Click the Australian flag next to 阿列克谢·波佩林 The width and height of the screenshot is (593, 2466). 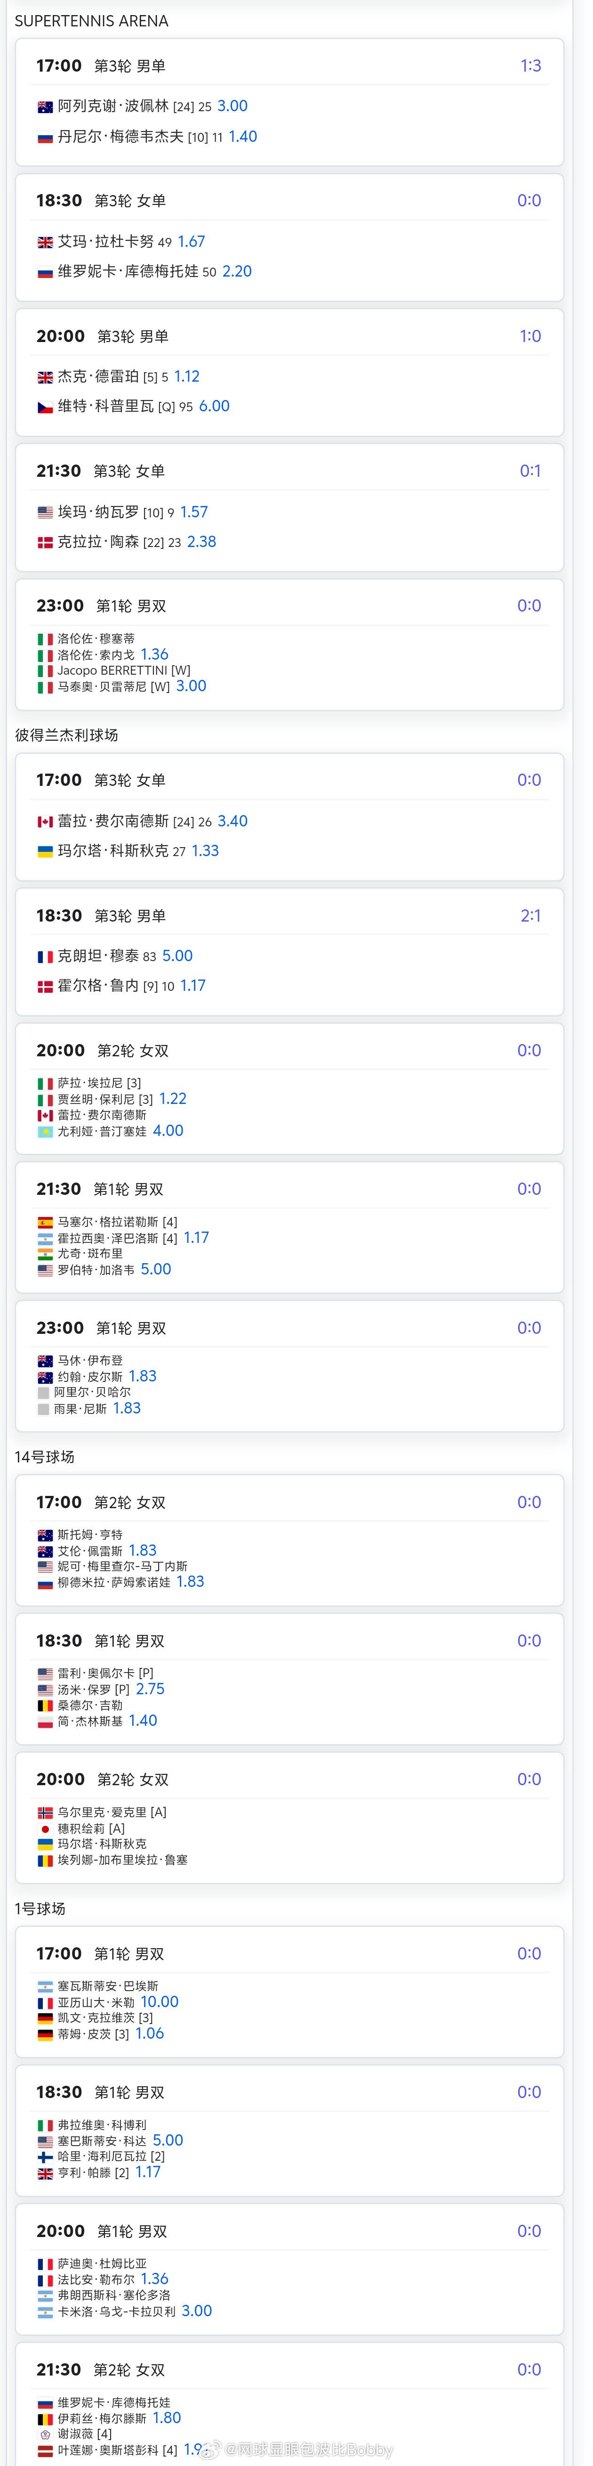pyautogui.click(x=45, y=107)
